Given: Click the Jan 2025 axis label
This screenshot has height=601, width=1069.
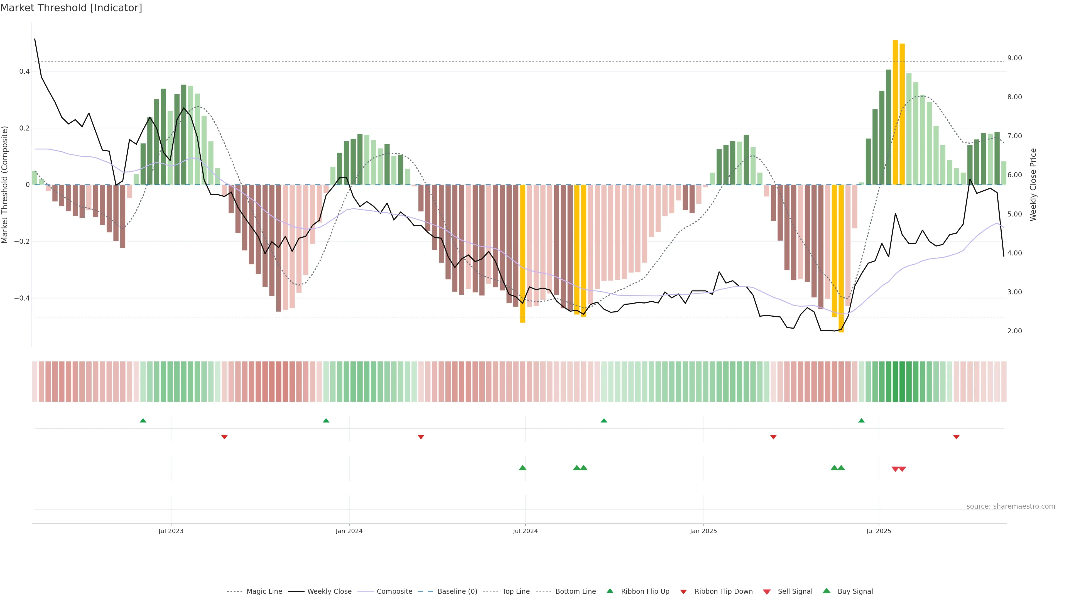Looking at the screenshot, I should [703, 531].
